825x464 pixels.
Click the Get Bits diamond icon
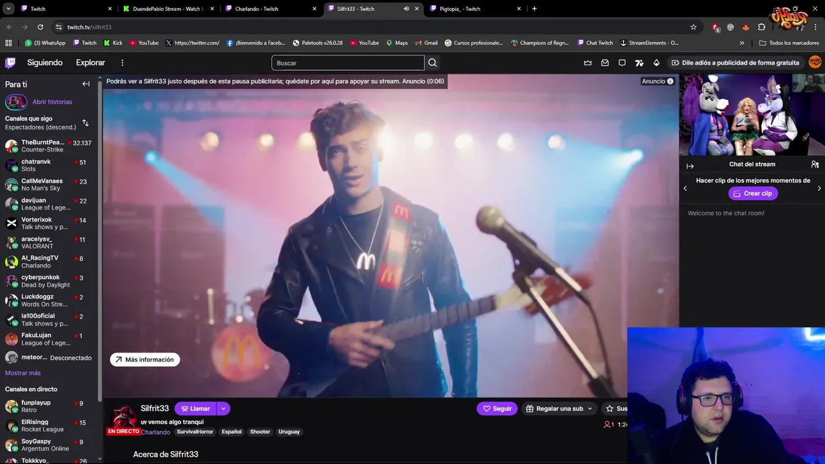[656, 63]
